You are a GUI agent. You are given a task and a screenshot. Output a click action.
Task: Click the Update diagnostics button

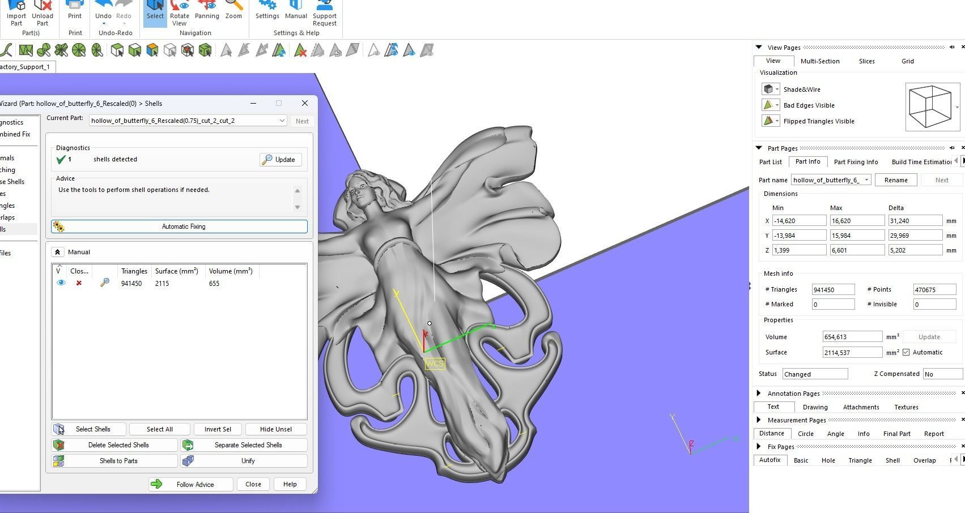coord(280,160)
